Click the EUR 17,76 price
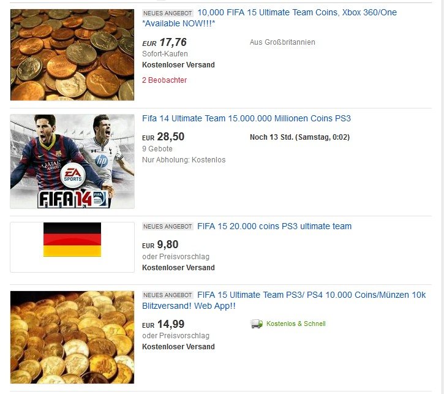The image size is (444, 394). pyautogui.click(x=164, y=42)
